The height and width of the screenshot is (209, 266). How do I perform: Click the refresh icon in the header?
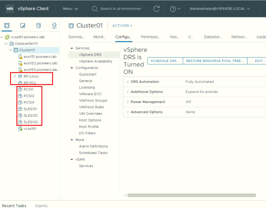pyautogui.click(x=156, y=9)
